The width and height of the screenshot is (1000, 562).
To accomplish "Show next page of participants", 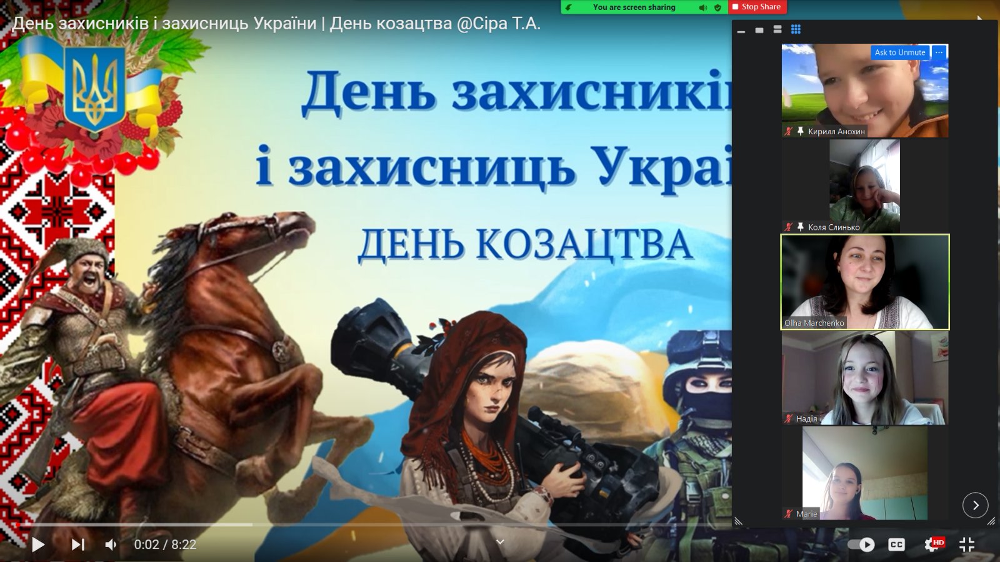I will tap(975, 505).
